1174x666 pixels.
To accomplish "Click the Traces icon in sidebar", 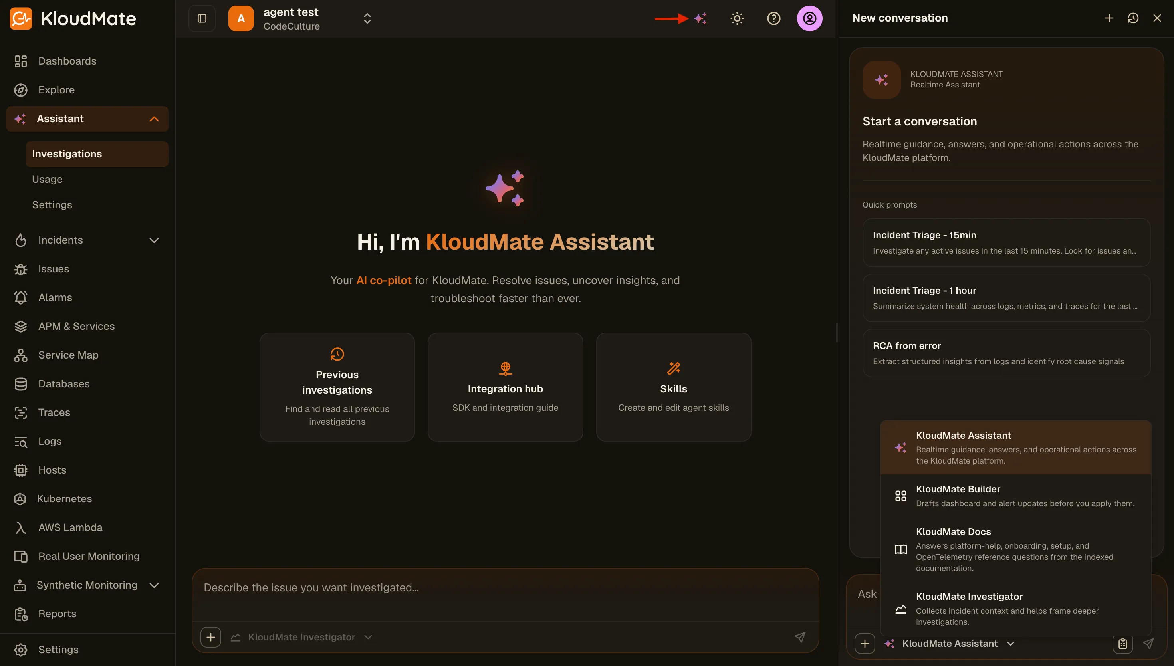I will 21,412.
